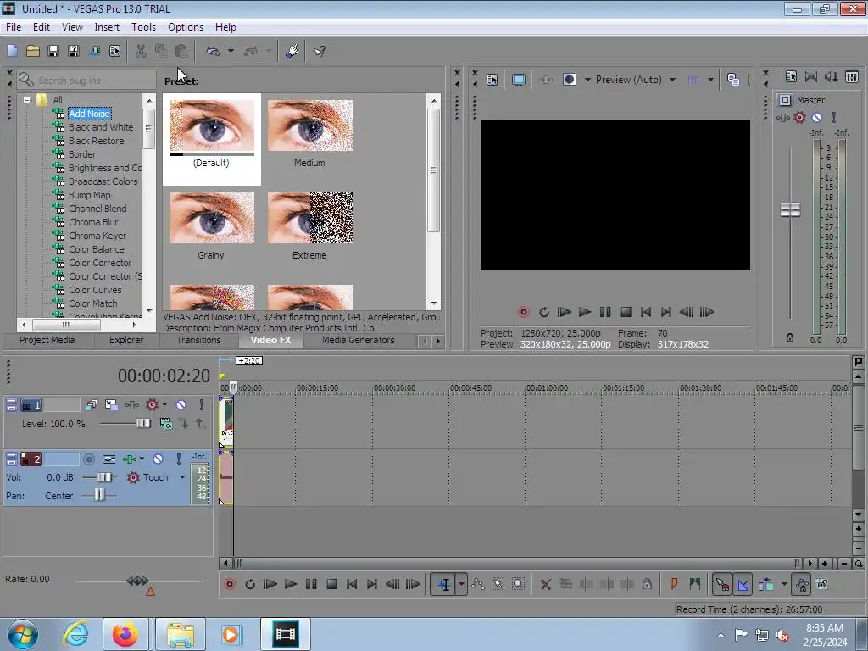Toggle Split Screen View icon in preview
The image size is (868, 651).
point(569,80)
